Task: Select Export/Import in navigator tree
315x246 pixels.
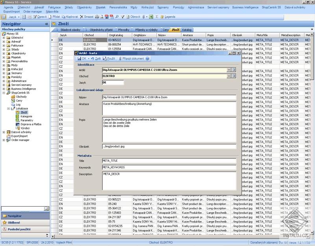Action: (19, 136)
